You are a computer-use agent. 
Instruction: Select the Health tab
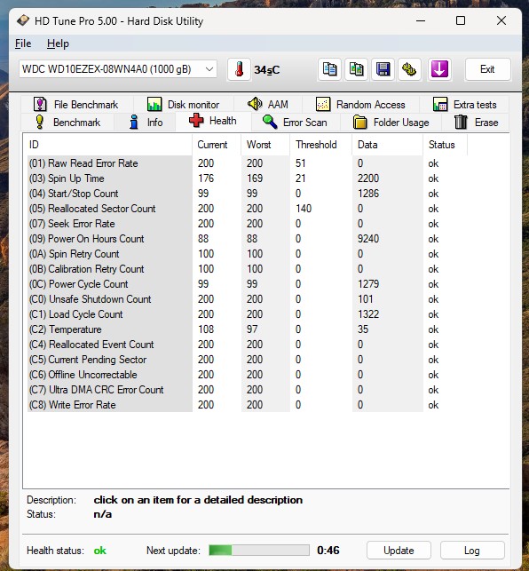click(x=213, y=121)
